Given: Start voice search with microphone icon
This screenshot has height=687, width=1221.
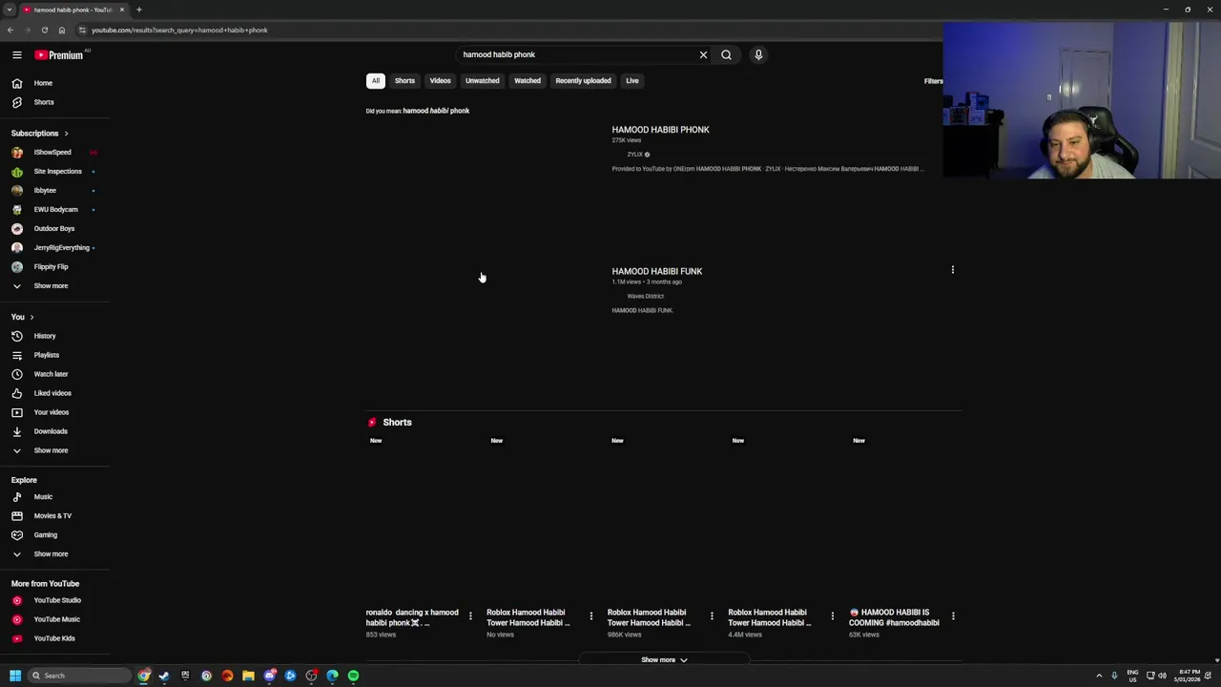Looking at the screenshot, I should (x=758, y=55).
